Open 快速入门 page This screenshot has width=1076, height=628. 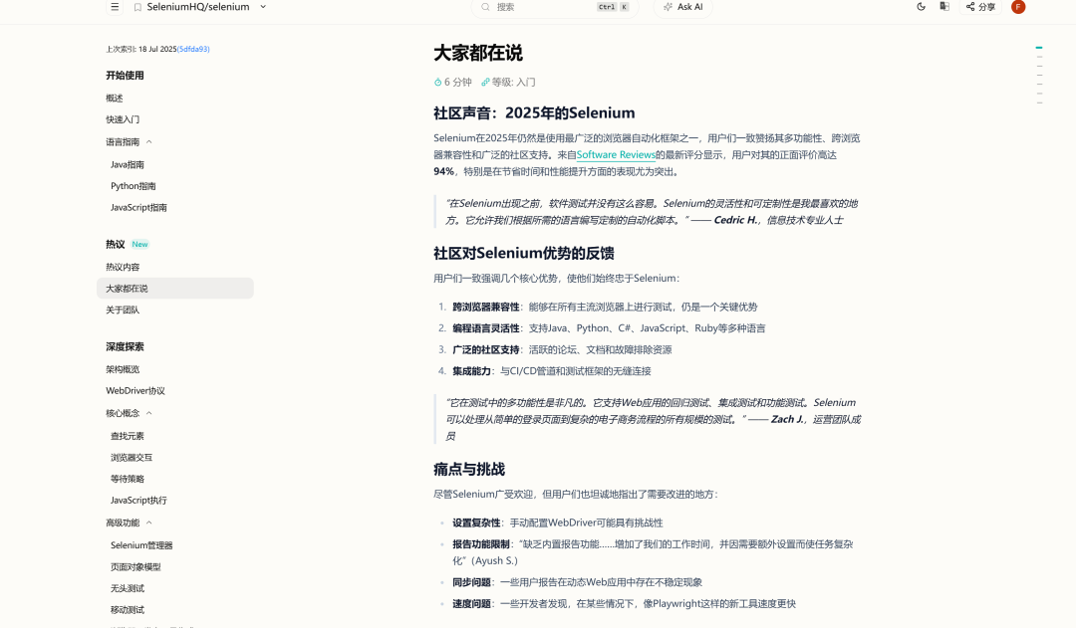coord(123,119)
